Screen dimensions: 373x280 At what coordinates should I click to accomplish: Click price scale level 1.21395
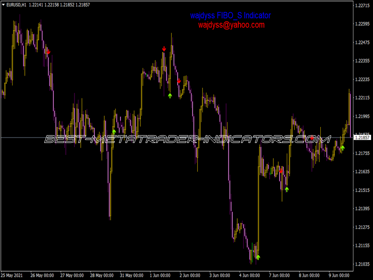pyautogui.click(x=362, y=208)
